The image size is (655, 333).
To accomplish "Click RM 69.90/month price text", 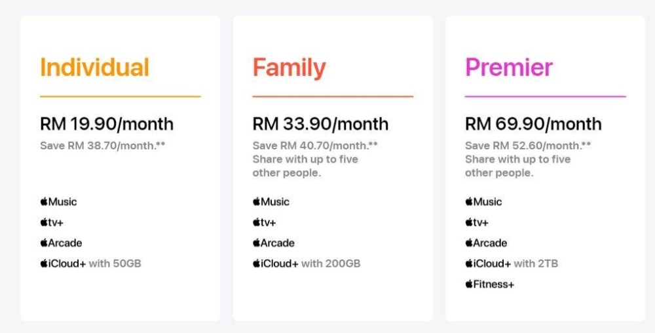I will tap(533, 124).
